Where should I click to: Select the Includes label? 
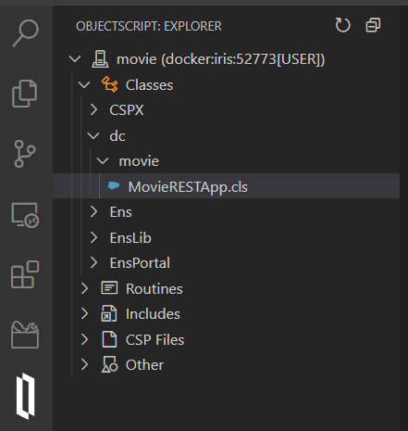(x=153, y=314)
